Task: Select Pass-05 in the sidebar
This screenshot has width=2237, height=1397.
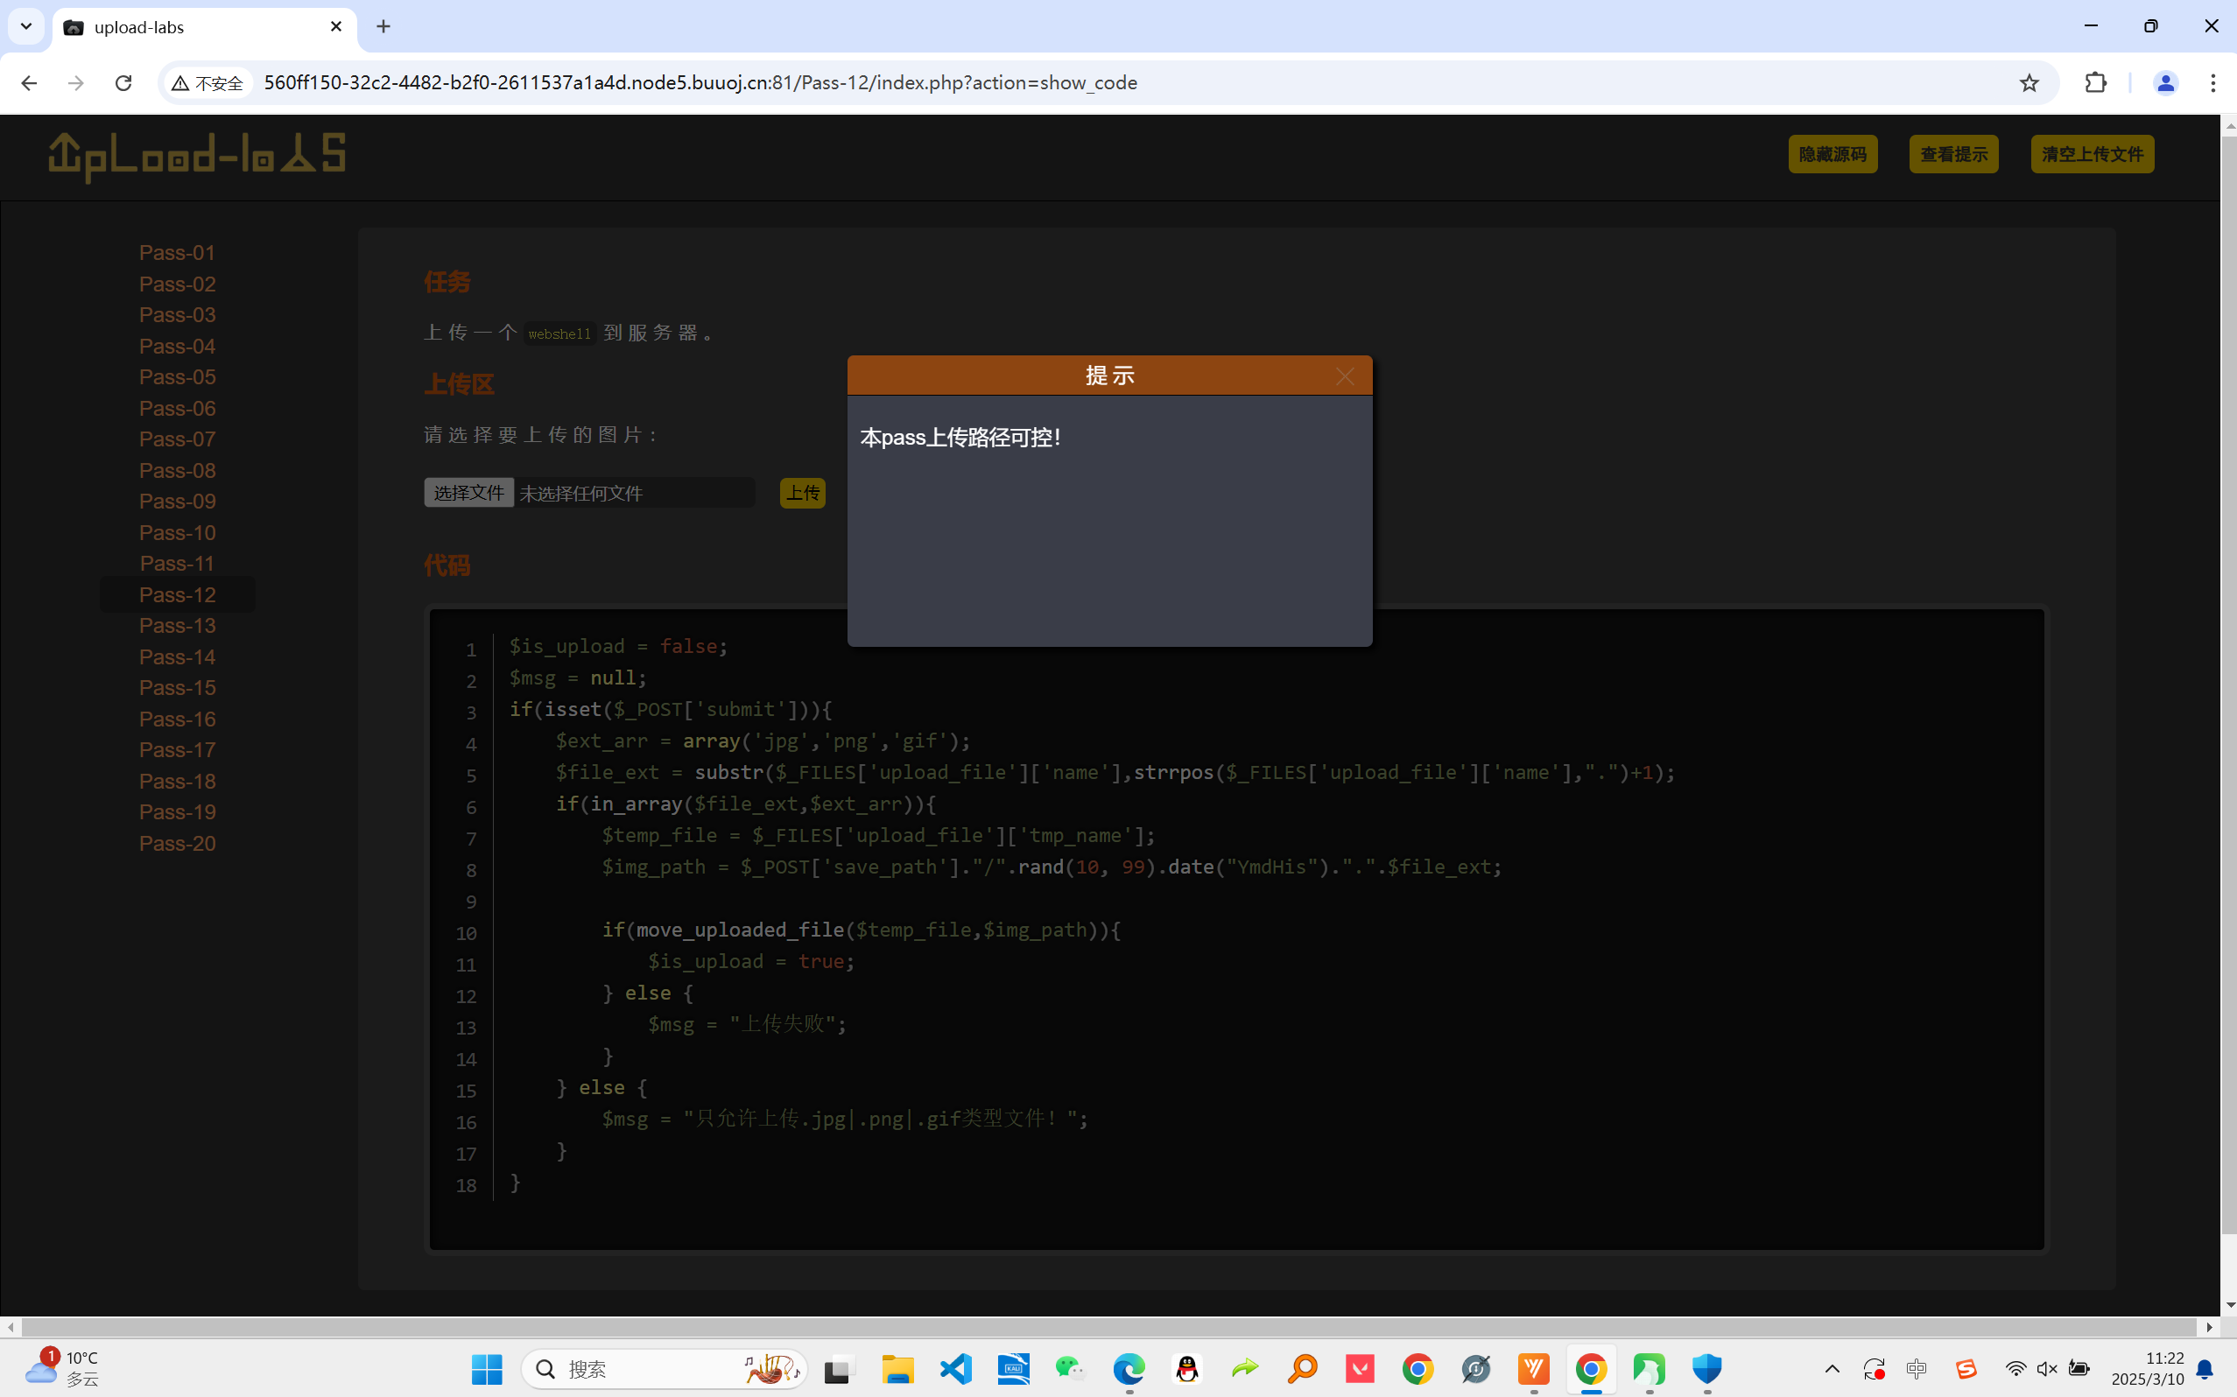Action: point(178,377)
